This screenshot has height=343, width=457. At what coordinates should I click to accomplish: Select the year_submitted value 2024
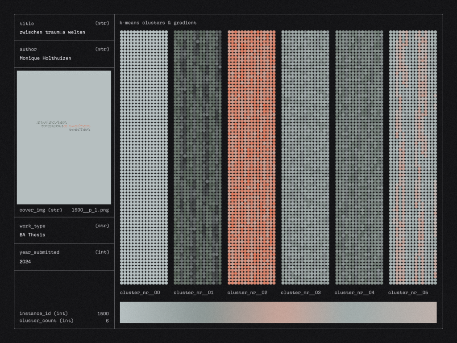coord(25,262)
